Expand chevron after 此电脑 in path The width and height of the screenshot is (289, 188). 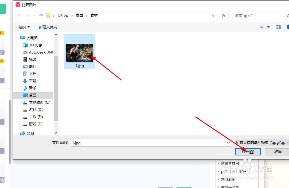72,16
